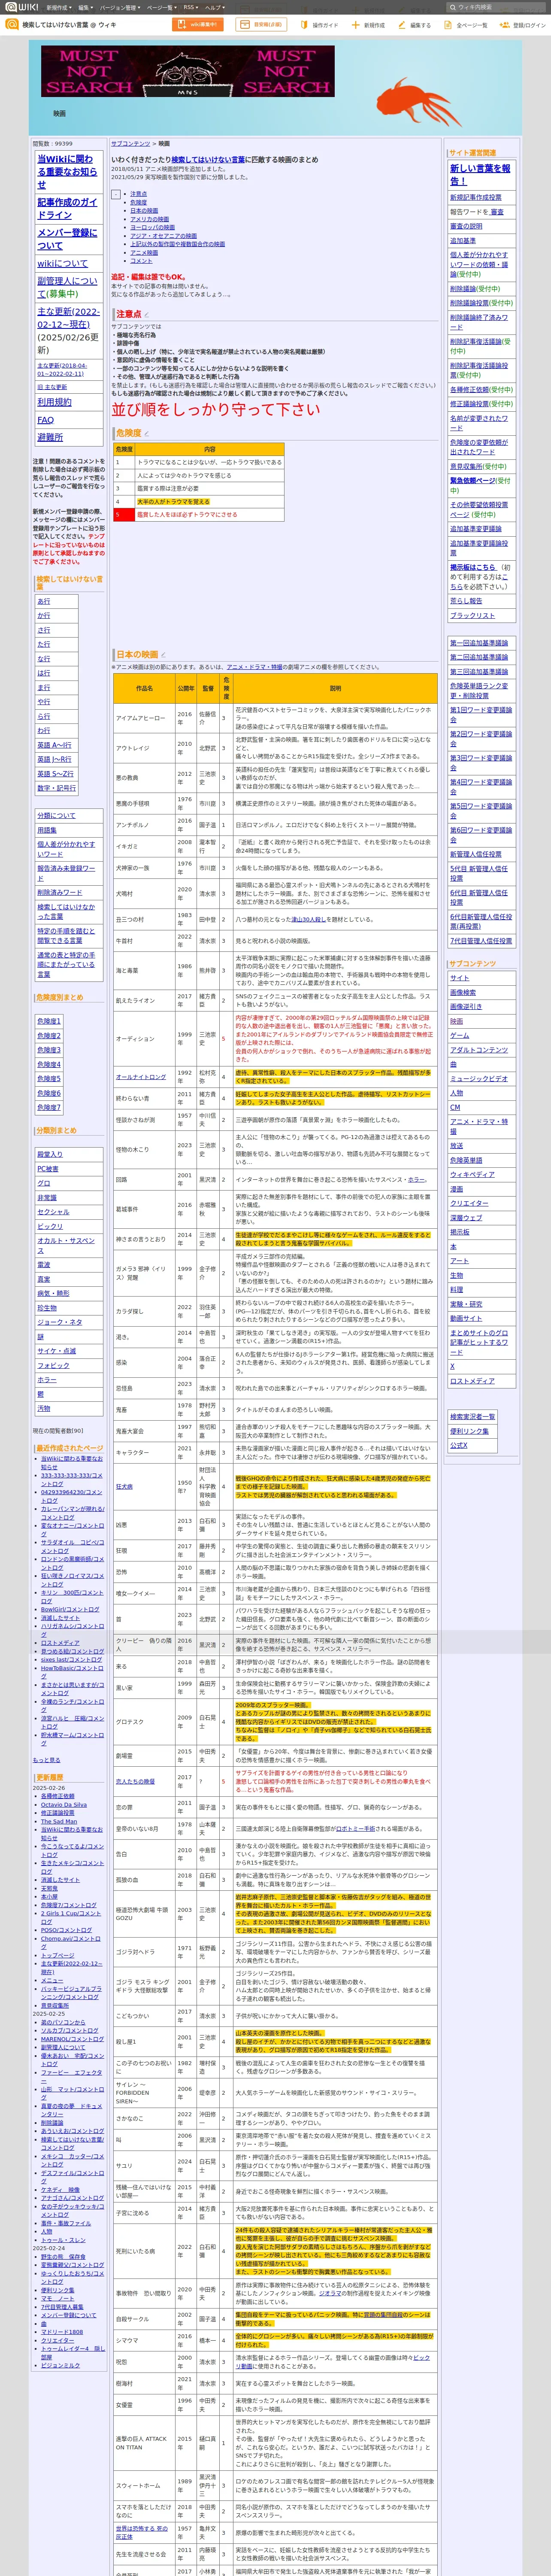Open the フォビック classification link
551x2576 pixels.
point(53,1365)
